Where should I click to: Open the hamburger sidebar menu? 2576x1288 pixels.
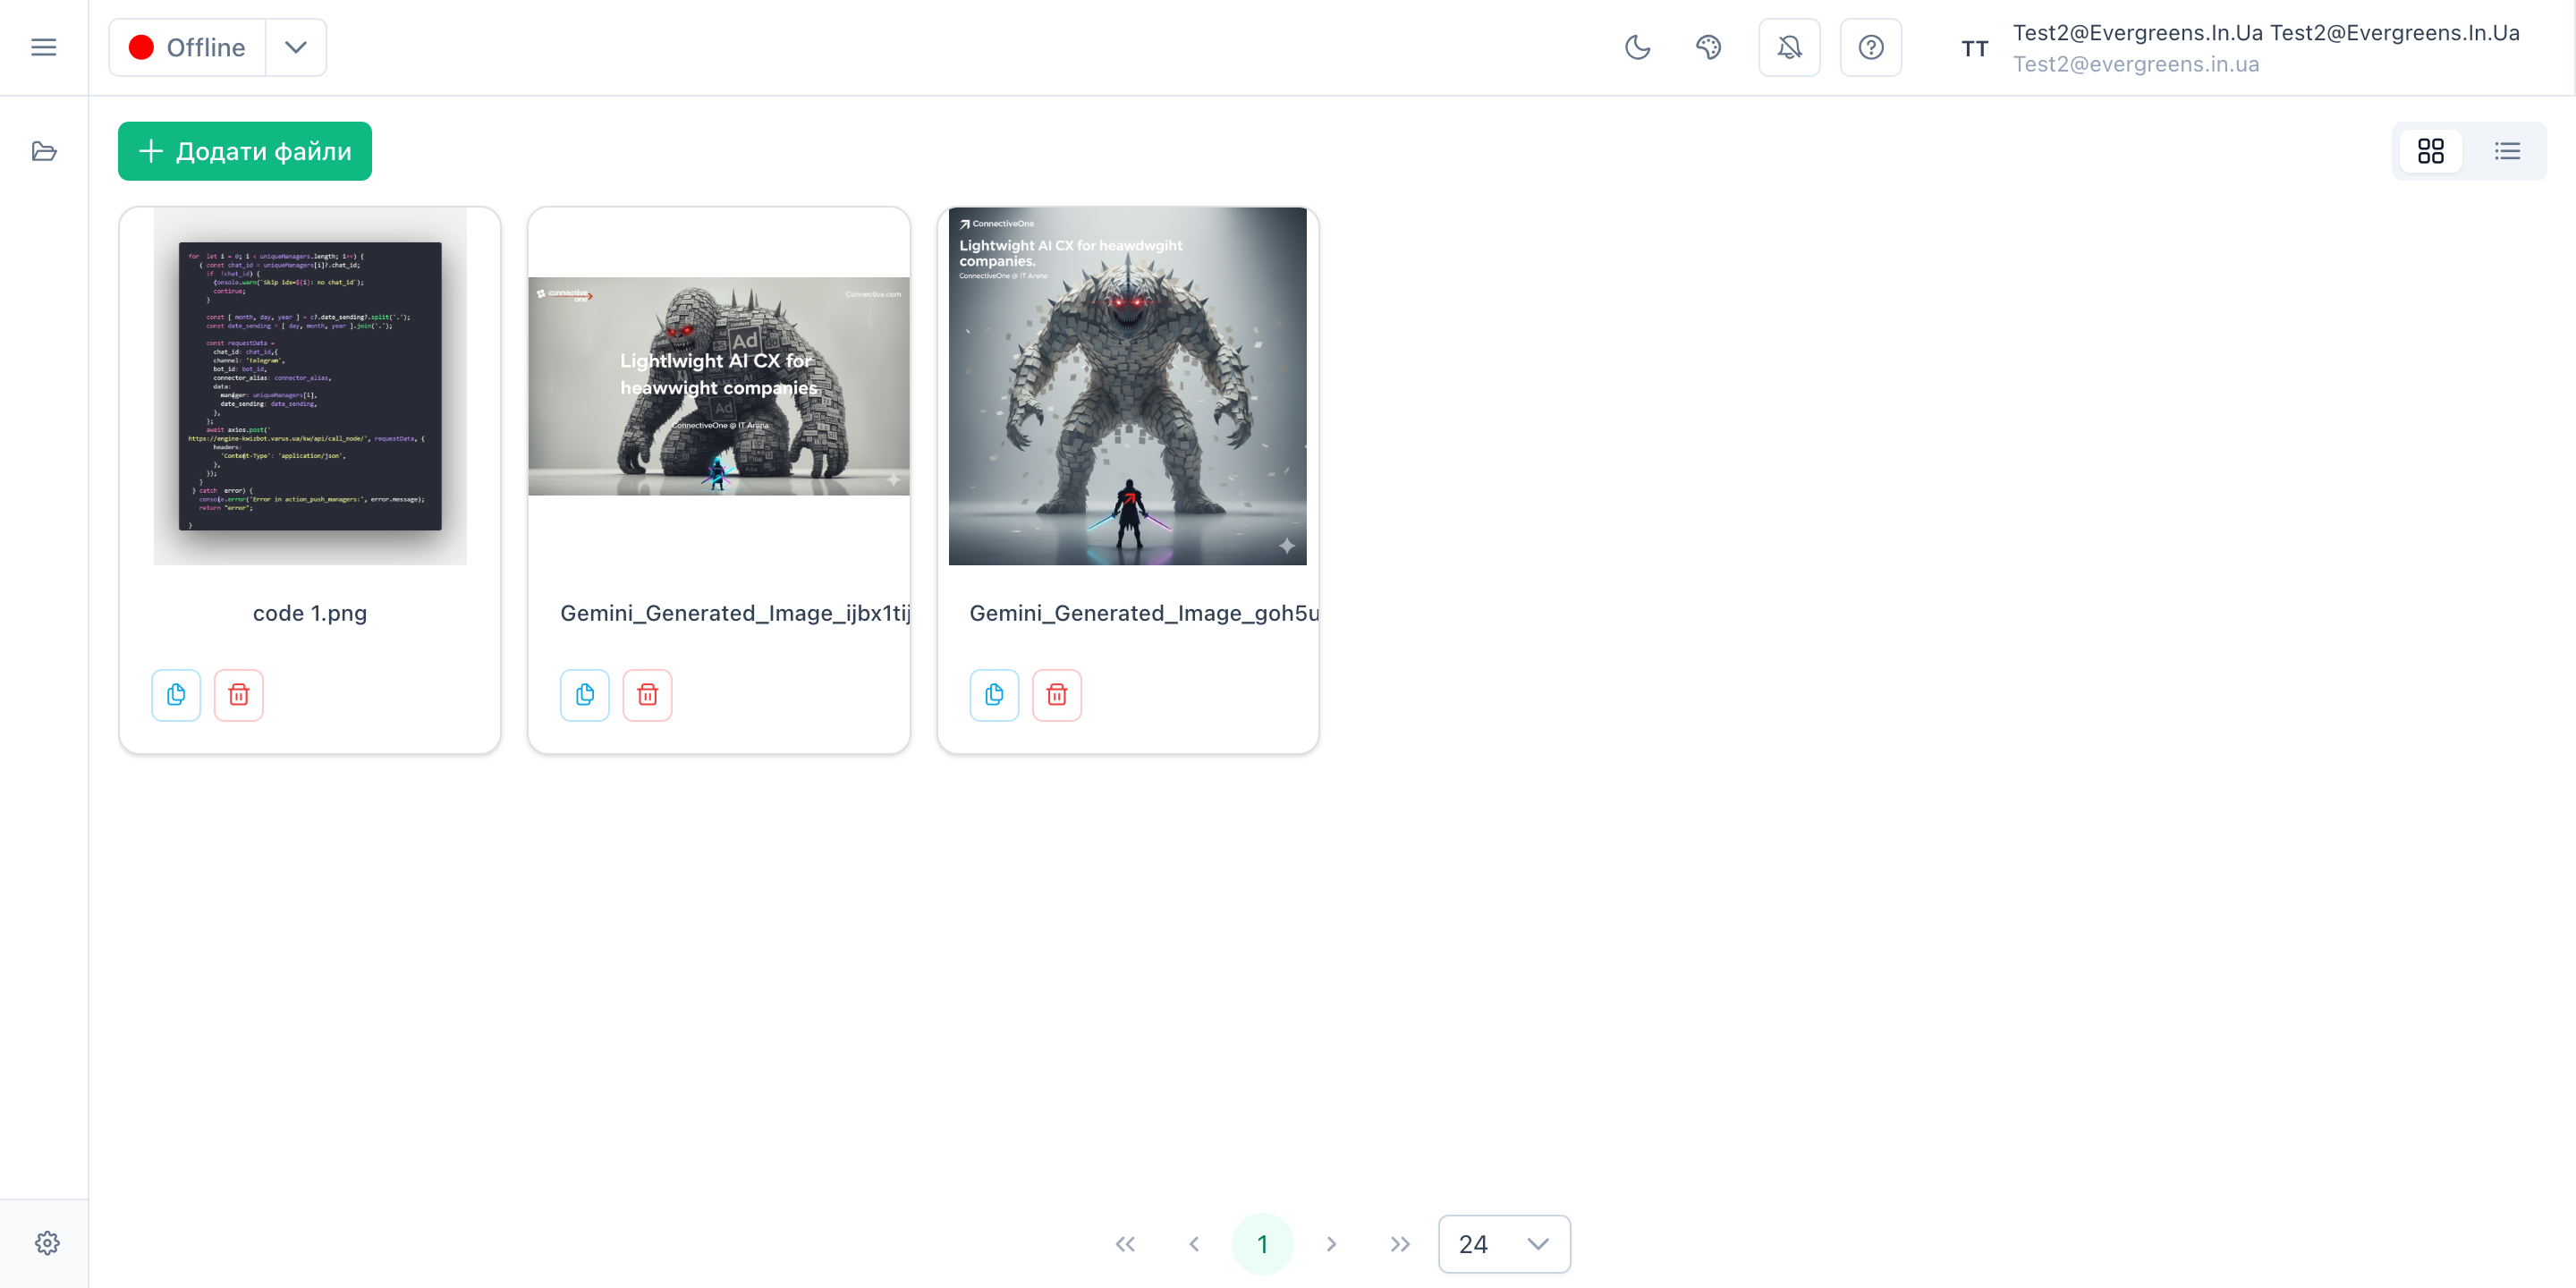pos(44,47)
